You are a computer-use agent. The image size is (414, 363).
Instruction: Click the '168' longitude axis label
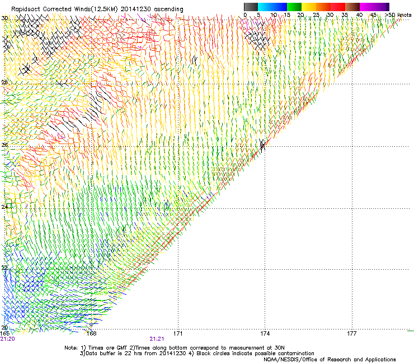[91, 333]
